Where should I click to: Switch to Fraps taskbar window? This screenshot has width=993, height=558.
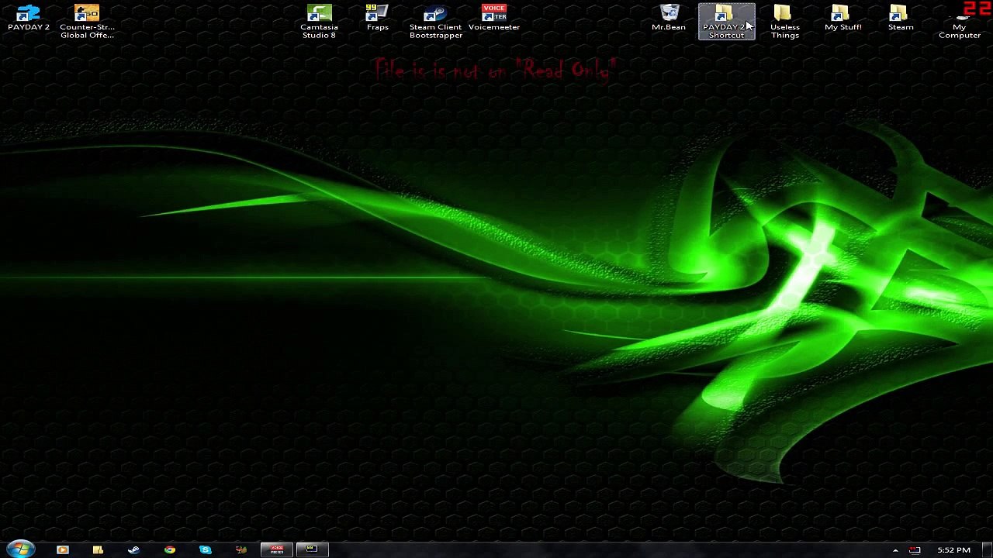tap(312, 549)
